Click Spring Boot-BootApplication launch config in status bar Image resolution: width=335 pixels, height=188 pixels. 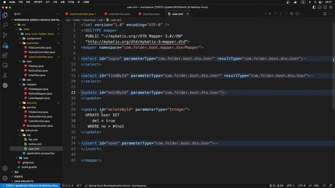[x=116, y=186]
